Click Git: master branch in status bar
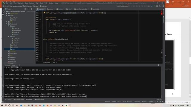This screenshot has width=191, height=107. click(x=137, y=102)
